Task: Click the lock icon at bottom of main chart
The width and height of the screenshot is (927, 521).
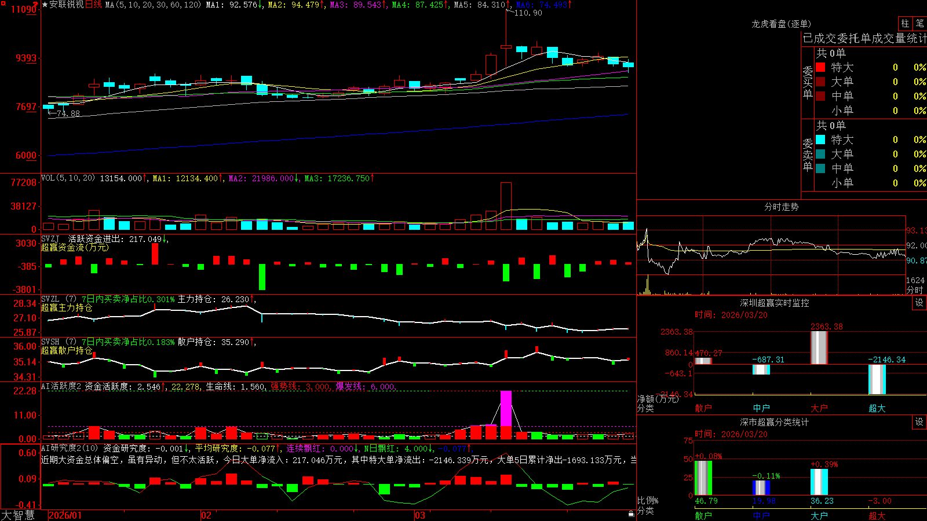Action: click(632, 514)
